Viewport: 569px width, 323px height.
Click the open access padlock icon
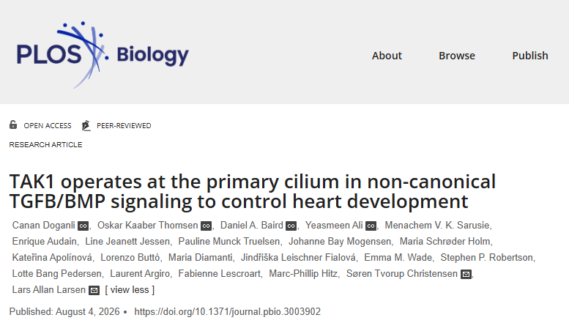pos(13,125)
